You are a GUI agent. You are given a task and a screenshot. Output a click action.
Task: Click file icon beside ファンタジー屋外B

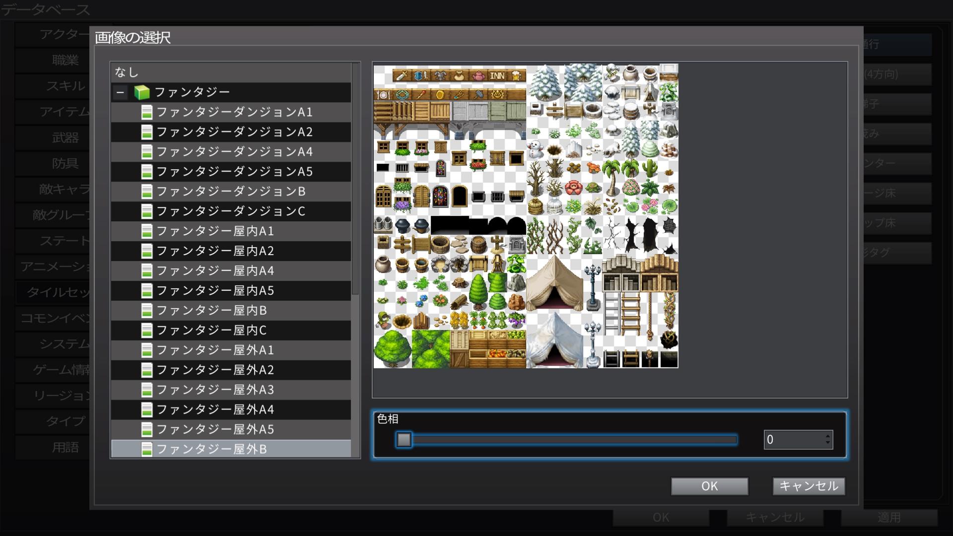tap(146, 450)
